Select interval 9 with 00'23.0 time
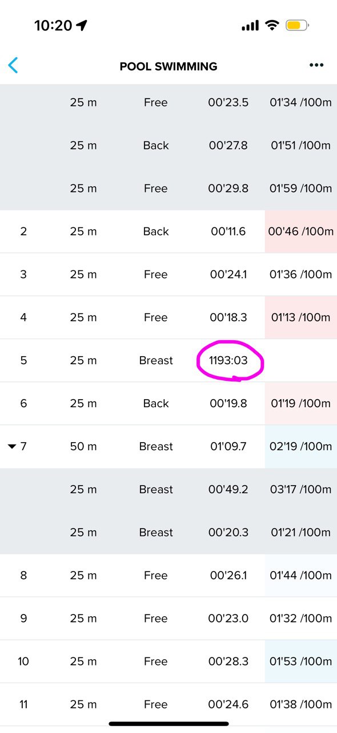The height and width of the screenshot is (733, 337). [x=168, y=618]
